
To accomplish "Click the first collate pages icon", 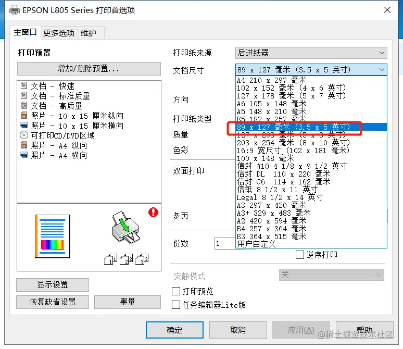I will point(110,259).
